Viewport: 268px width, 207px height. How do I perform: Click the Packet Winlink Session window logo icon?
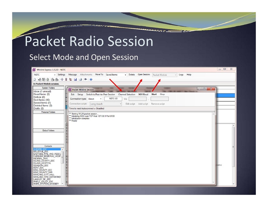click(x=70, y=90)
